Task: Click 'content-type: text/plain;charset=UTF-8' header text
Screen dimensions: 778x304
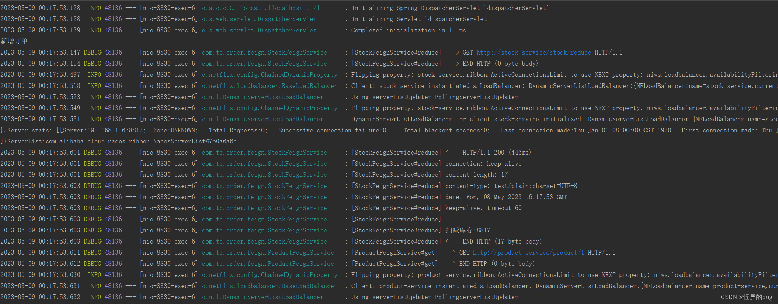Action: [511, 186]
